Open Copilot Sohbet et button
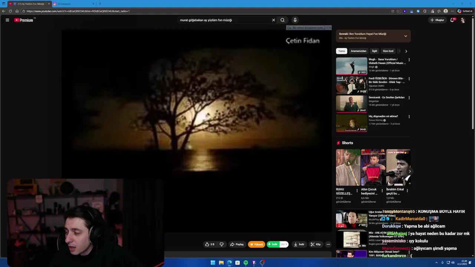 465,11
